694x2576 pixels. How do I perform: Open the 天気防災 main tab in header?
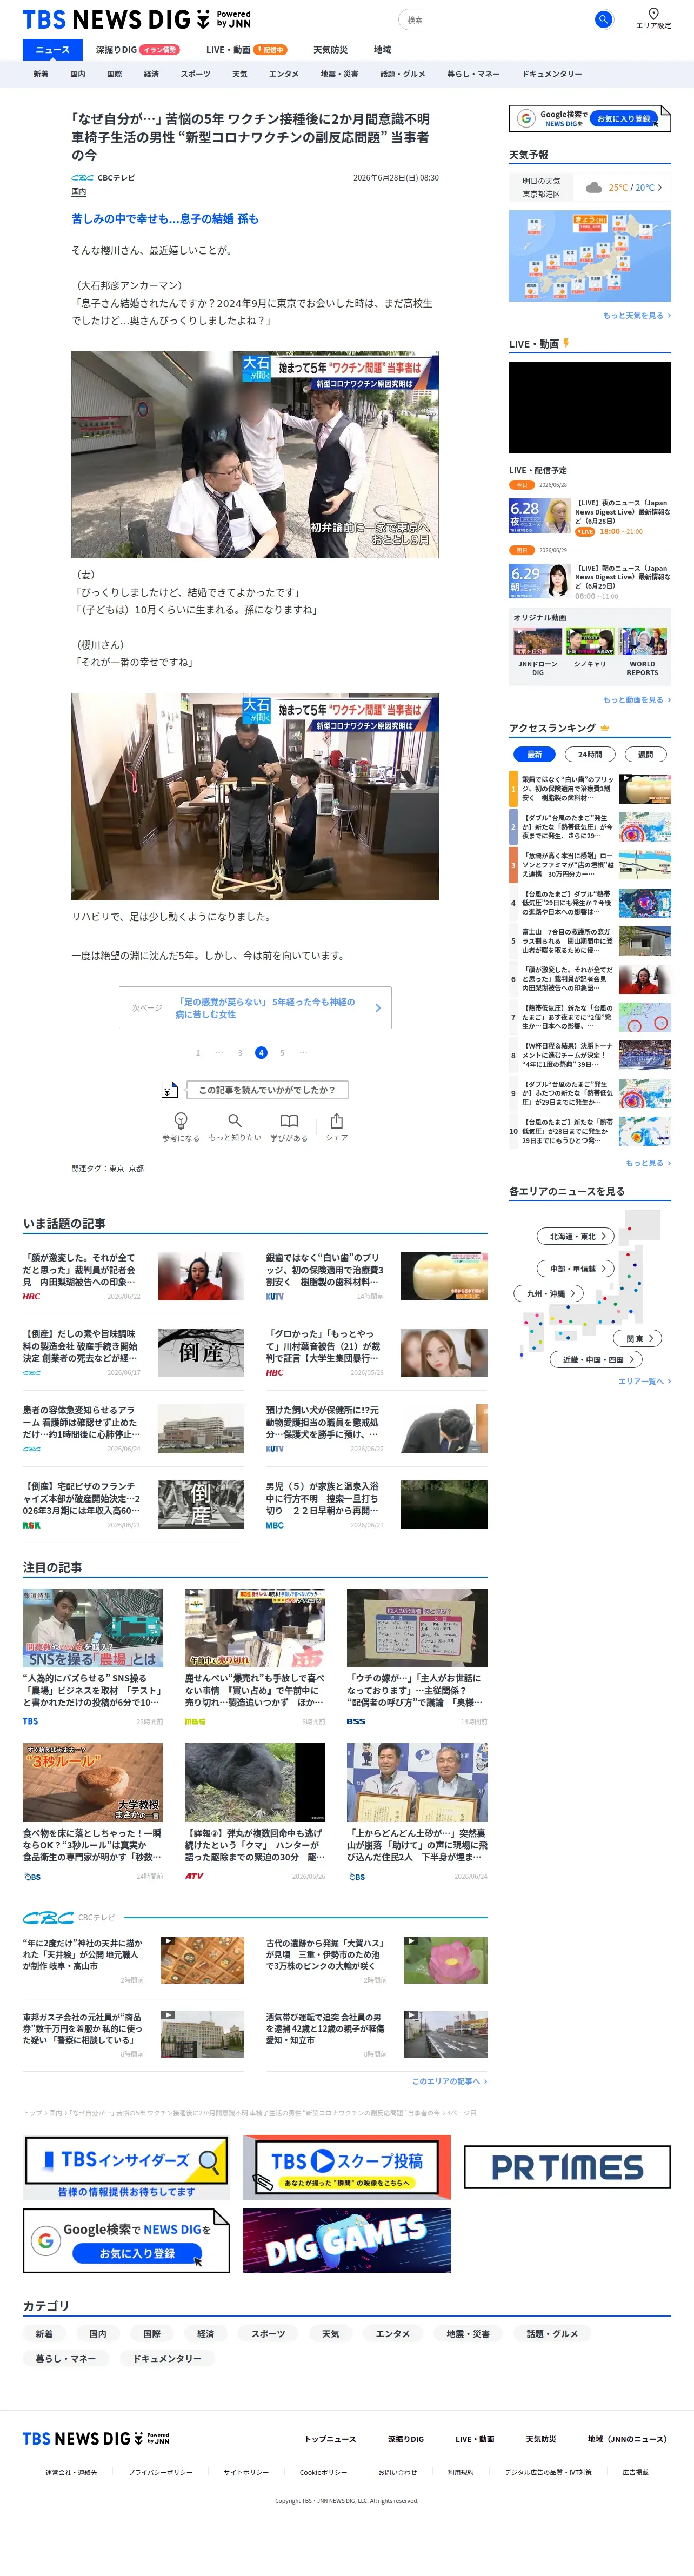tap(330, 50)
